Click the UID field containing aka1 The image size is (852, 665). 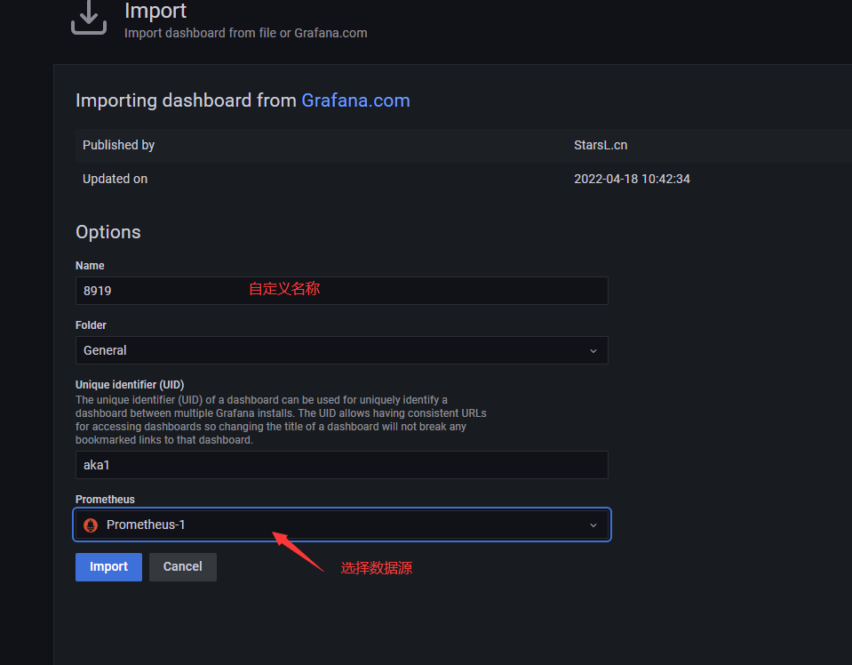[x=341, y=465]
